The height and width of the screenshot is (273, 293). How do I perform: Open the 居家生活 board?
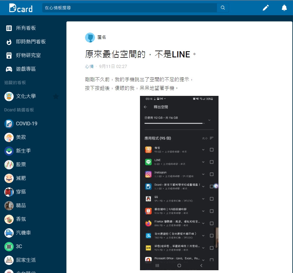(26, 260)
